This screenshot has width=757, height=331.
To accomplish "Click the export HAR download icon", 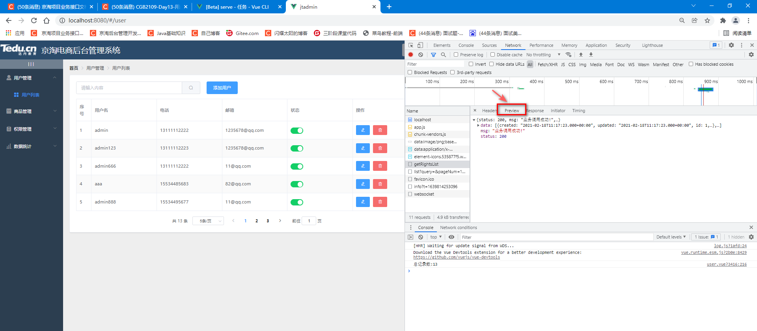I will coord(591,55).
